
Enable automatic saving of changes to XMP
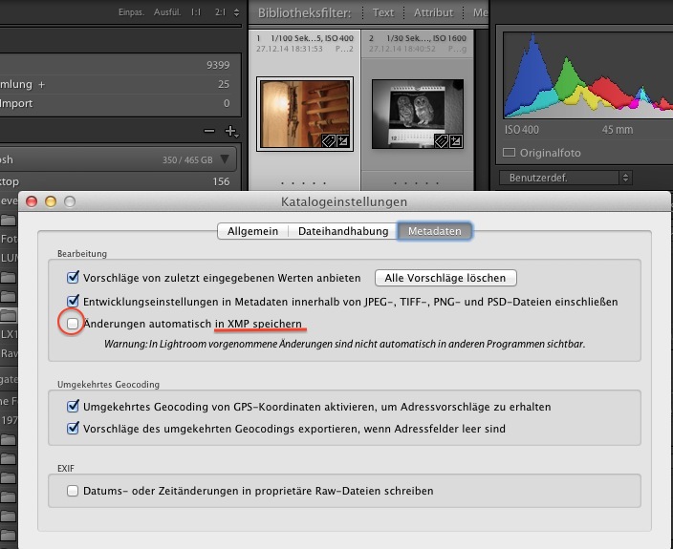74,325
